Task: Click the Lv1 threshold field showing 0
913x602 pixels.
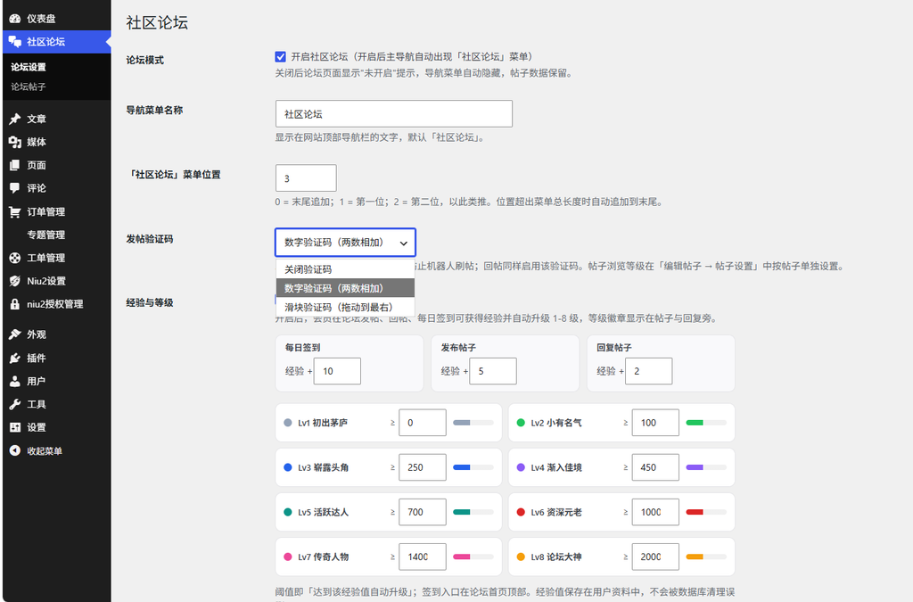Action: click(423, 423)
